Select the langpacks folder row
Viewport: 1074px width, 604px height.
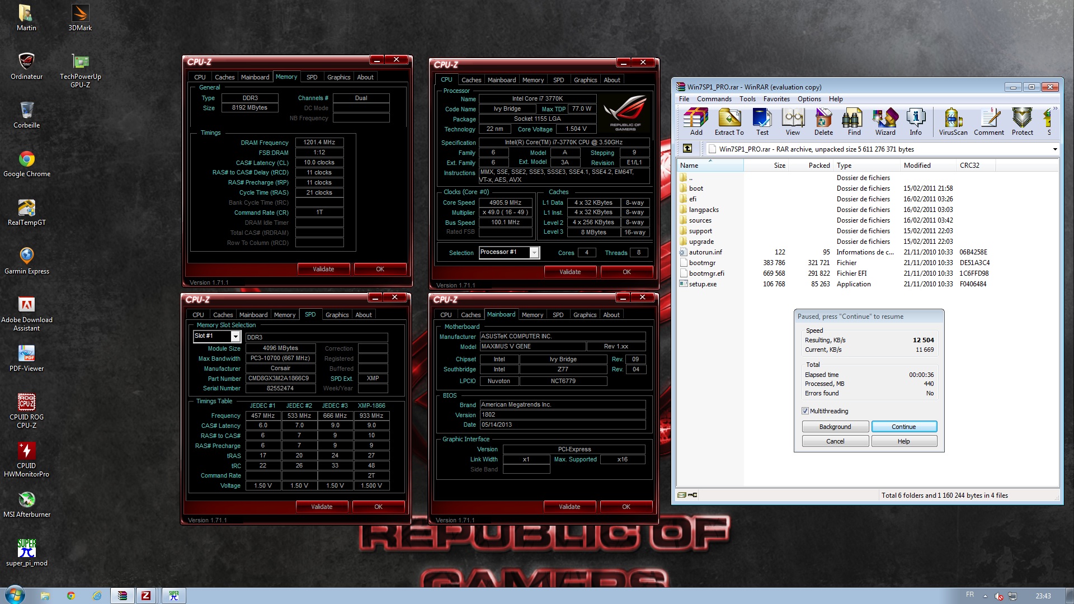coord(869,210)
